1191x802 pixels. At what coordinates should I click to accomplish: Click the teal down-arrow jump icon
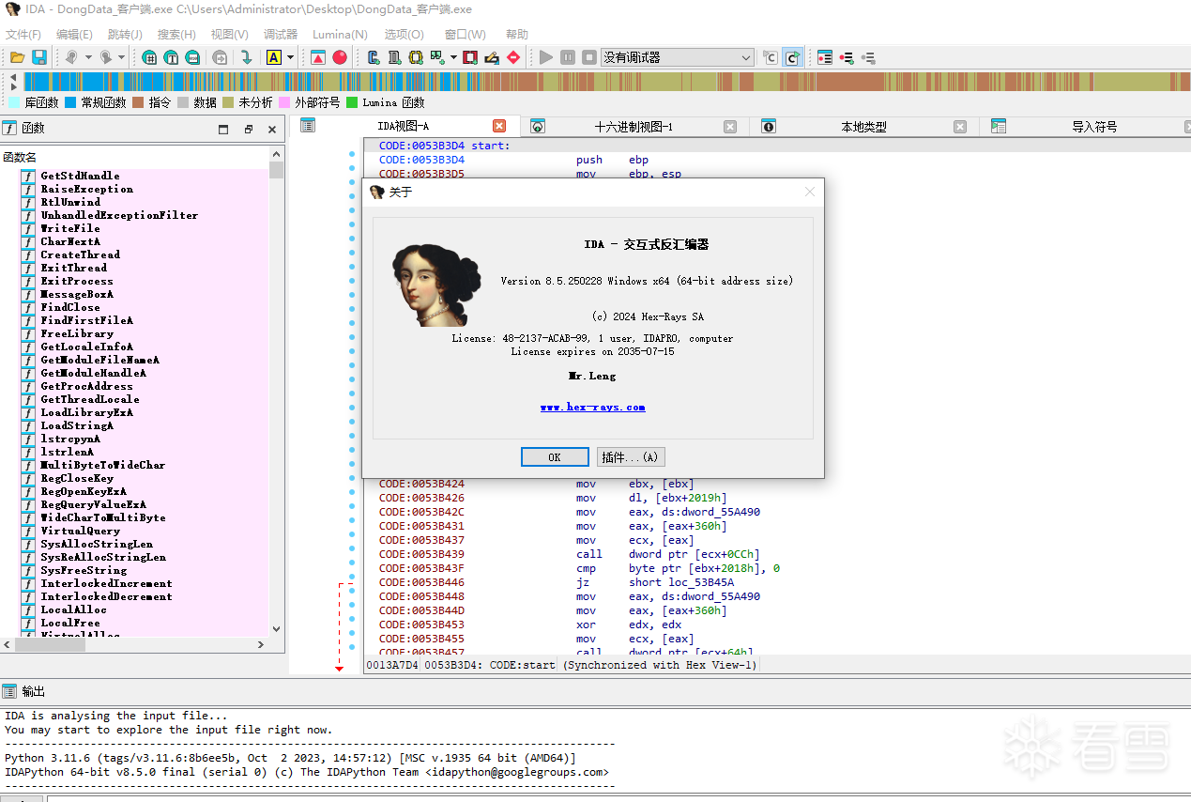[x=246, y=57]
